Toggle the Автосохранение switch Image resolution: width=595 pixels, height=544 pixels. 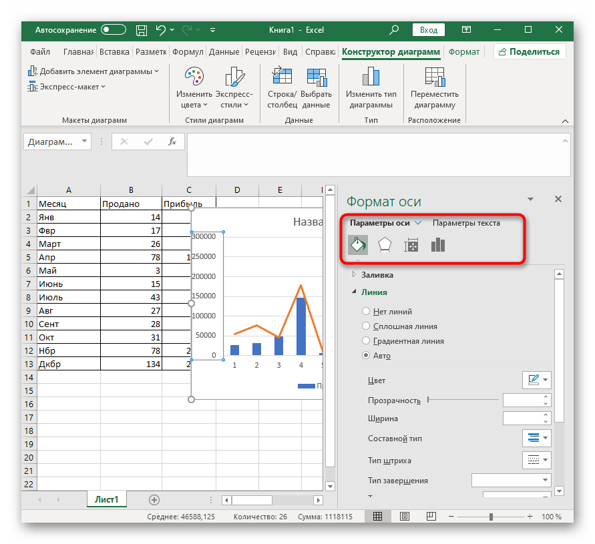(x=114, y=30)
